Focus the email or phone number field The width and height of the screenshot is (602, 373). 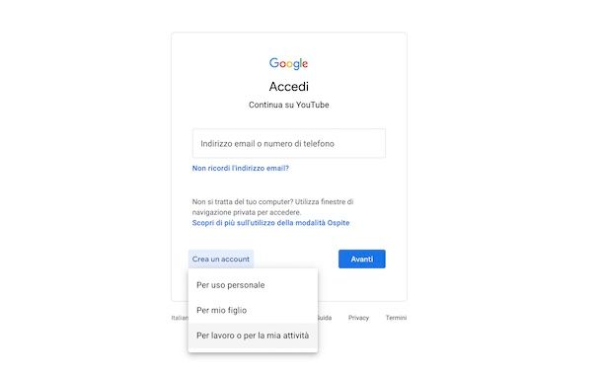pyautogui.click(x=289, y=143)
